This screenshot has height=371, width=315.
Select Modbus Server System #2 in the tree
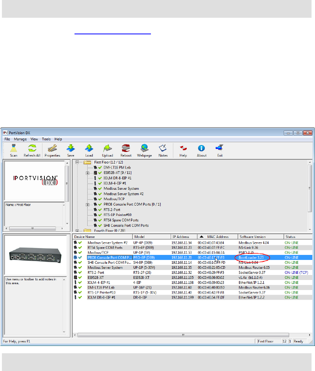coord(124,194)
